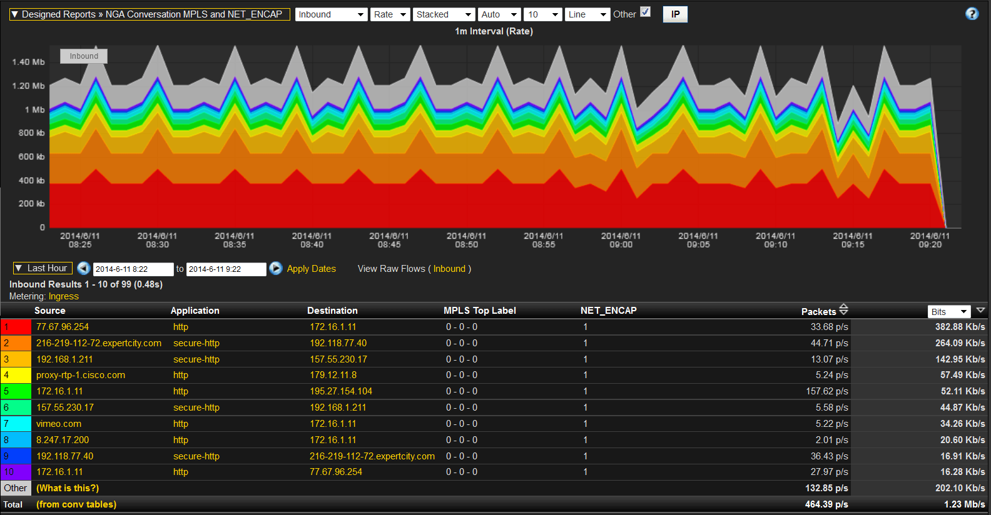Toggle the Other checkbox
Screen dimensions: 991x515
coord(646,12)
